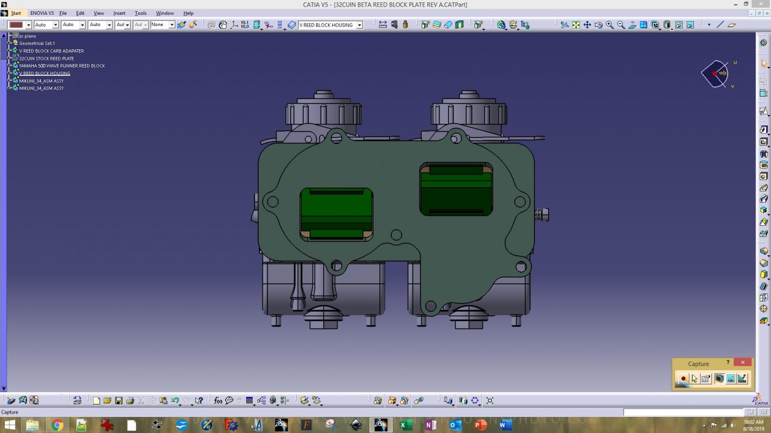Screen dimensions: 771x433
Task: Open the first Auto transparency dropdown
Action: point(55,25)
